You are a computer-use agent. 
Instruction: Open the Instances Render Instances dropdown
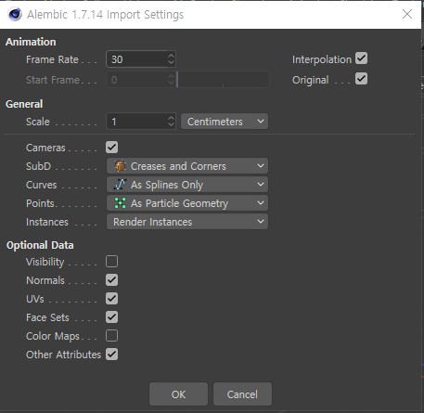coord(187,222)
